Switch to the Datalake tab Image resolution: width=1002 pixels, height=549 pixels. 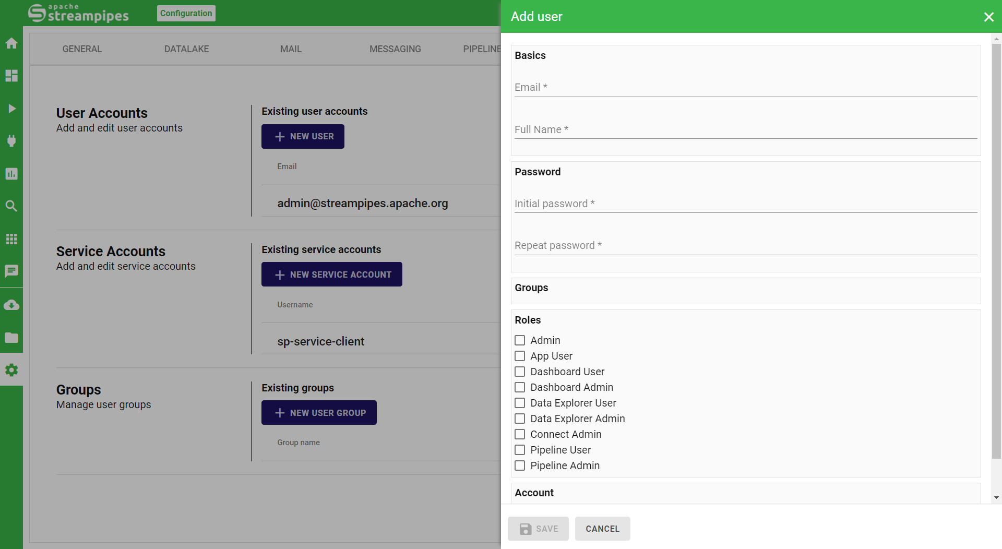point(186,49)
